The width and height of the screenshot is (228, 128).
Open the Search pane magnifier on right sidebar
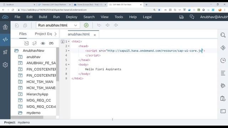pyautogui.click(x=223, y=35)
